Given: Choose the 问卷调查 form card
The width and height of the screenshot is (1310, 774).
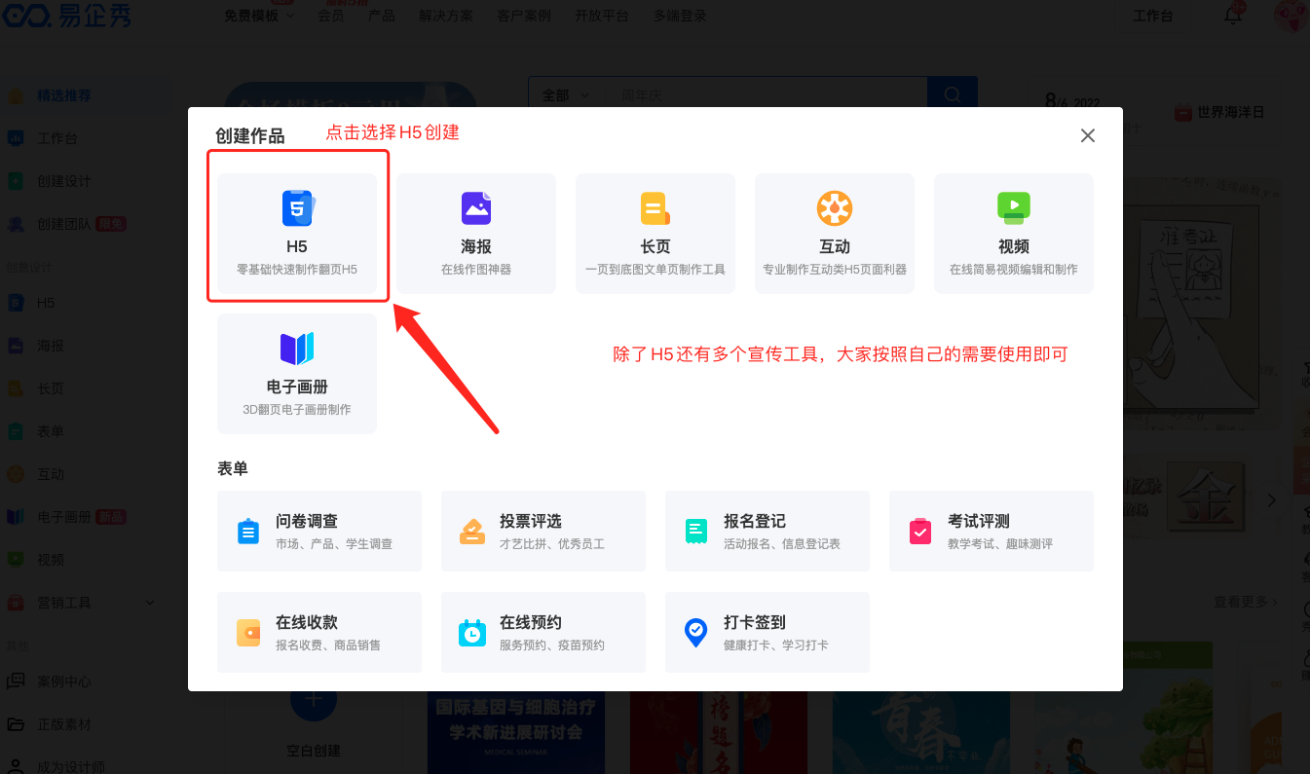Looking at the screenshot, I should pyautogui.click(x=319, y=531).
